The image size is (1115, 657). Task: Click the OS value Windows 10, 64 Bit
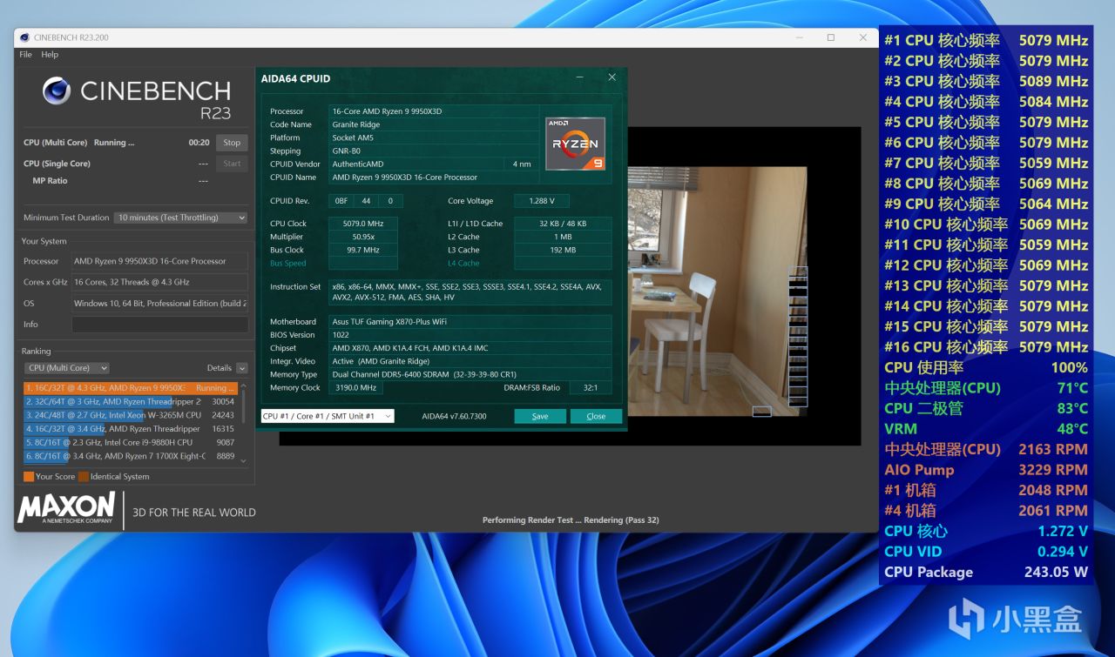(159, 304)
